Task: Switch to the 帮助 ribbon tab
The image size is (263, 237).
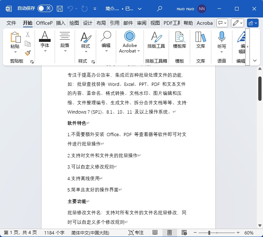Action: (x=188, y=23)
